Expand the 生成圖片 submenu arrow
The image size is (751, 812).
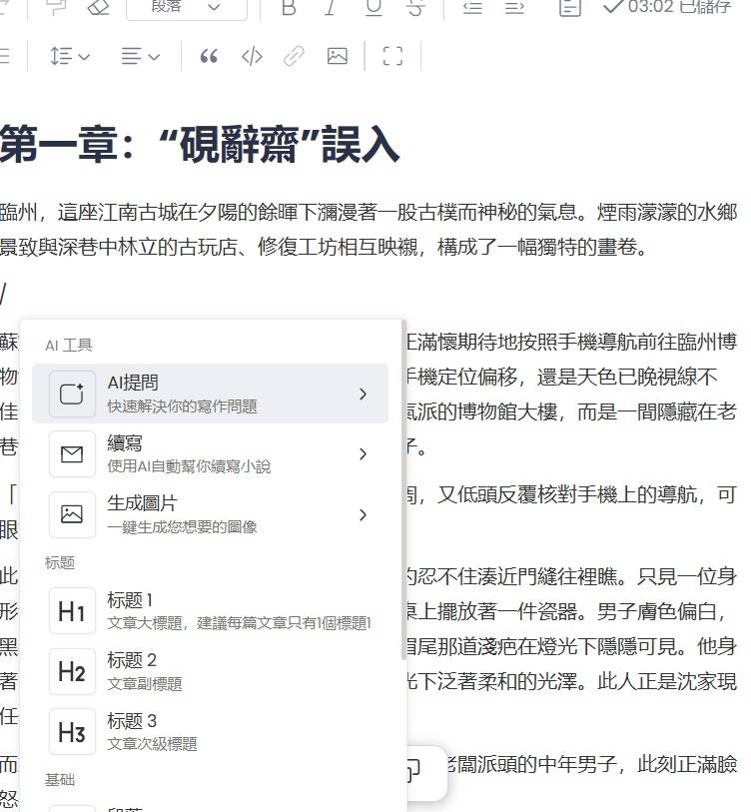(363, 515)
